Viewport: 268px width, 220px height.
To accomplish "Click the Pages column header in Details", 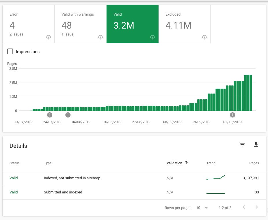I will tap(254, 163).
